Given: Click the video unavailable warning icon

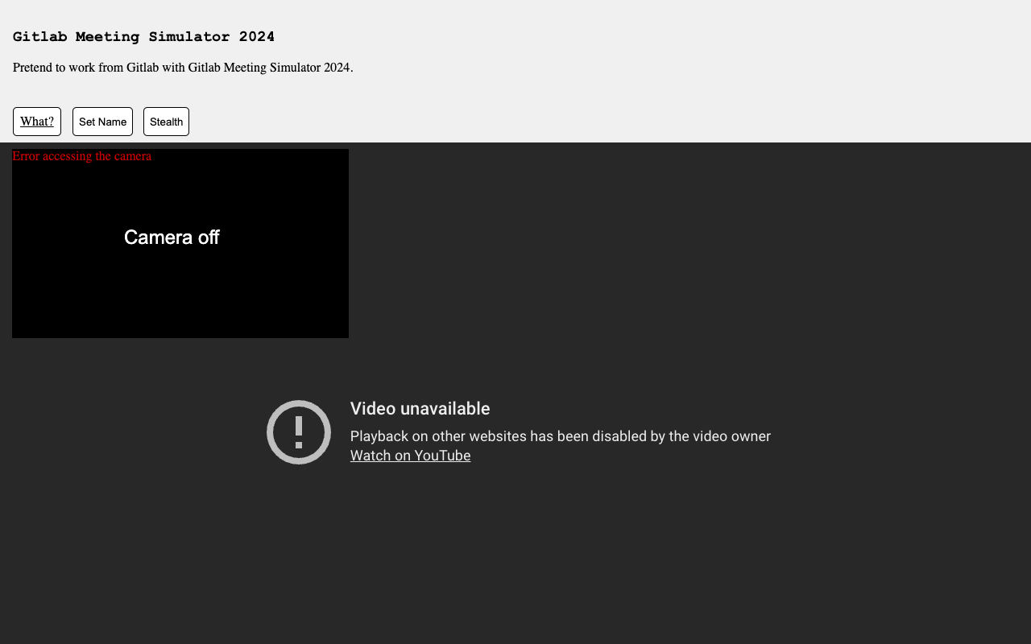Looking at the screenshot, I should [299, 432].
